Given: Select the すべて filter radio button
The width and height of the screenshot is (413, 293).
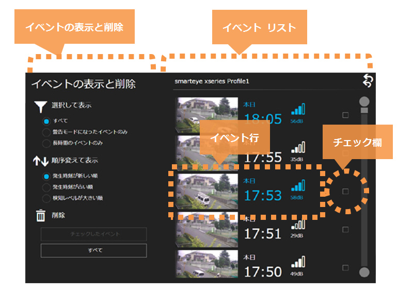Looking at the screenshot, I should click(x=46, y=122).
